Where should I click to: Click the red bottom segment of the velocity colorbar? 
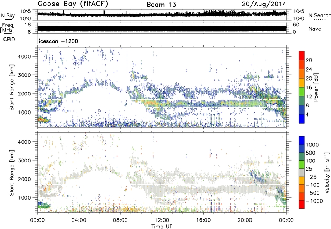click(302, 205)
